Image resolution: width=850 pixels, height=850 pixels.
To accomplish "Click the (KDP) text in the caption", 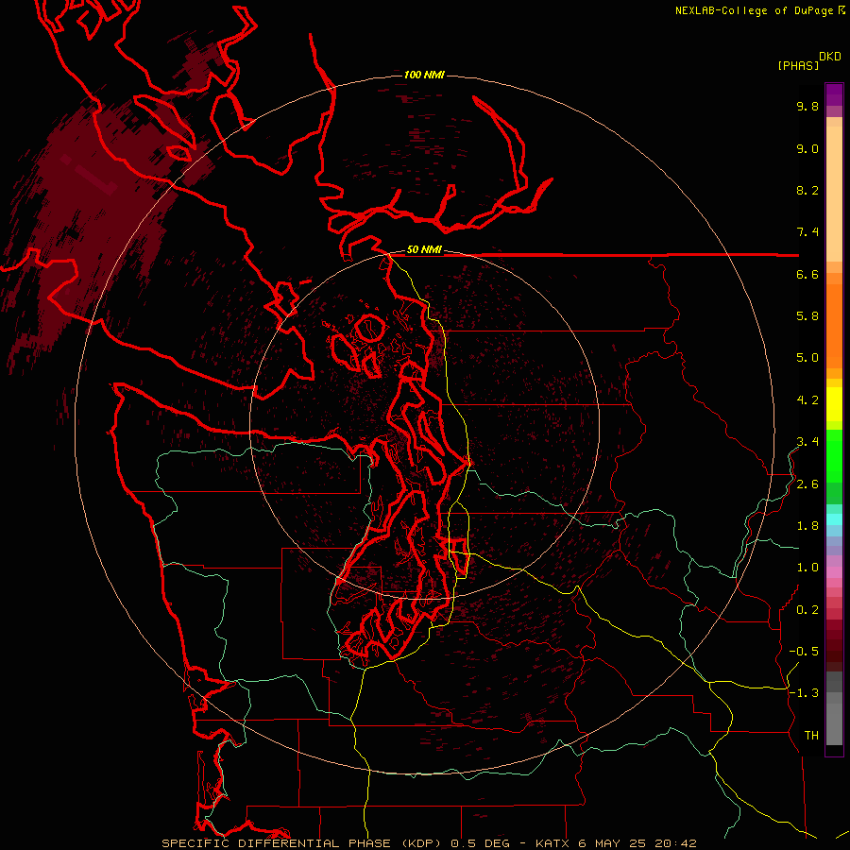I will (423, 843).
